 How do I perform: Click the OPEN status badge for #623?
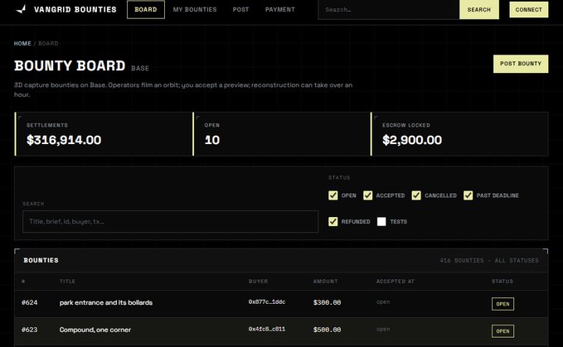pos(502,331)
